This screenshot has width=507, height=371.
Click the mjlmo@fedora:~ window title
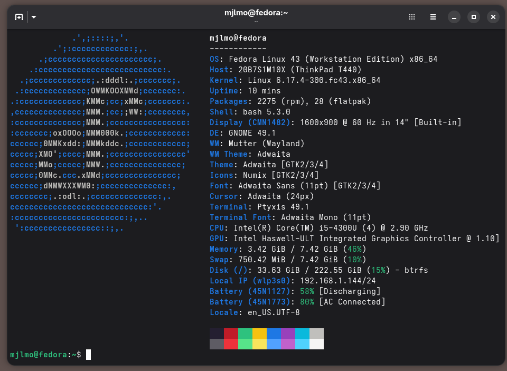pos(256,13)
